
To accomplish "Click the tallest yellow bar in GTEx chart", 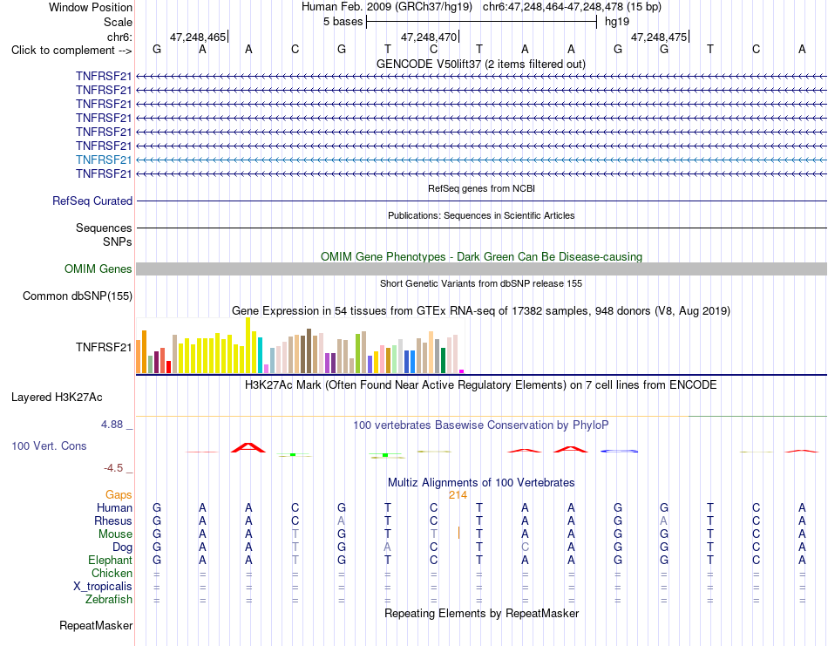I will [248, 345].
